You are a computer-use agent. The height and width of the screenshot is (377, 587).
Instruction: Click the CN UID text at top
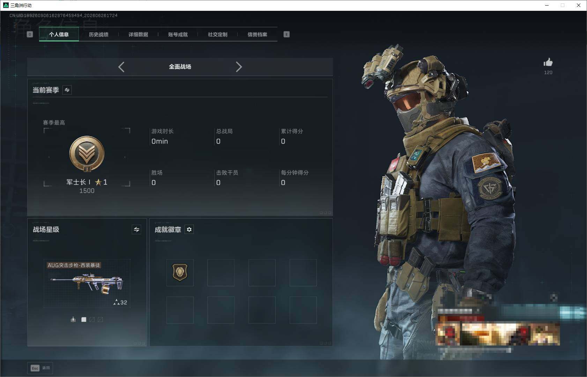coord(63,15)
